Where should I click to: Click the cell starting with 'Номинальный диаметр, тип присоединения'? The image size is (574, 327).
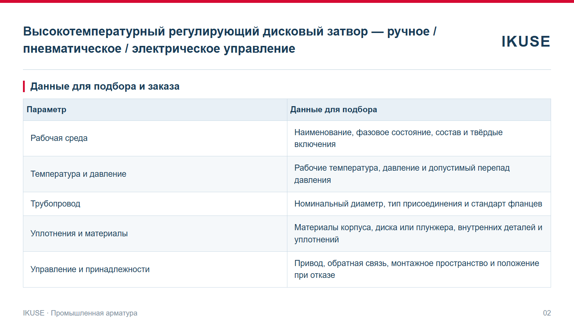419,204
